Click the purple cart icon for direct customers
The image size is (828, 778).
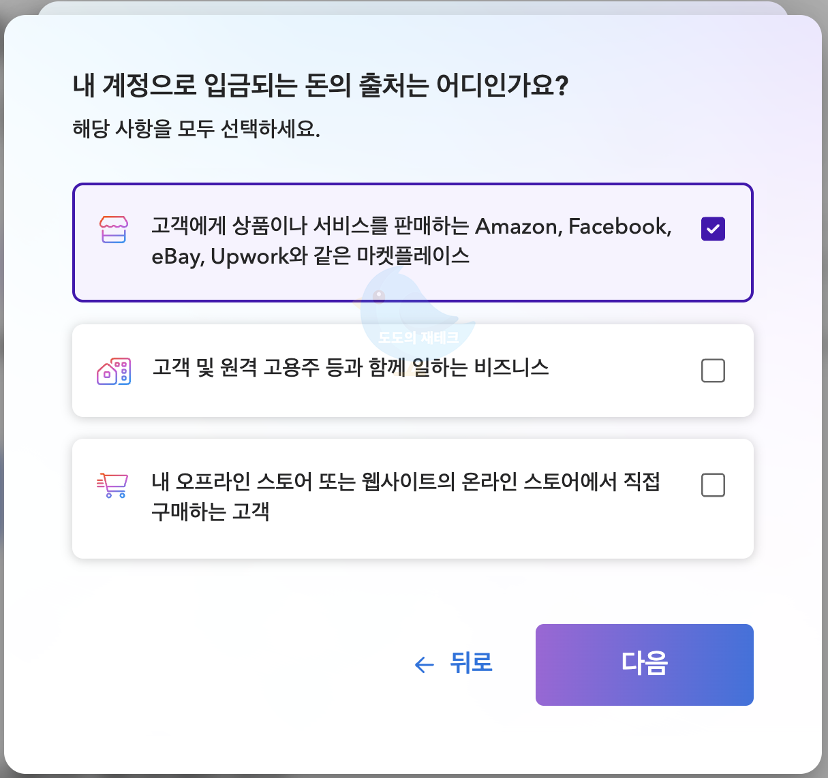114,484
